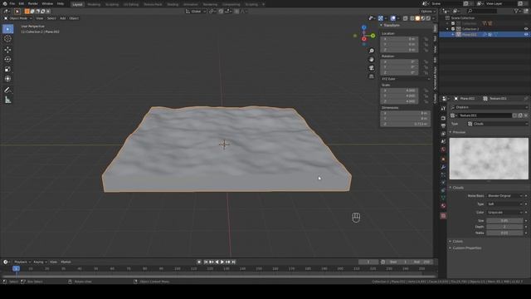Open the Playback menu in timeline

click(x=22, y=262)
